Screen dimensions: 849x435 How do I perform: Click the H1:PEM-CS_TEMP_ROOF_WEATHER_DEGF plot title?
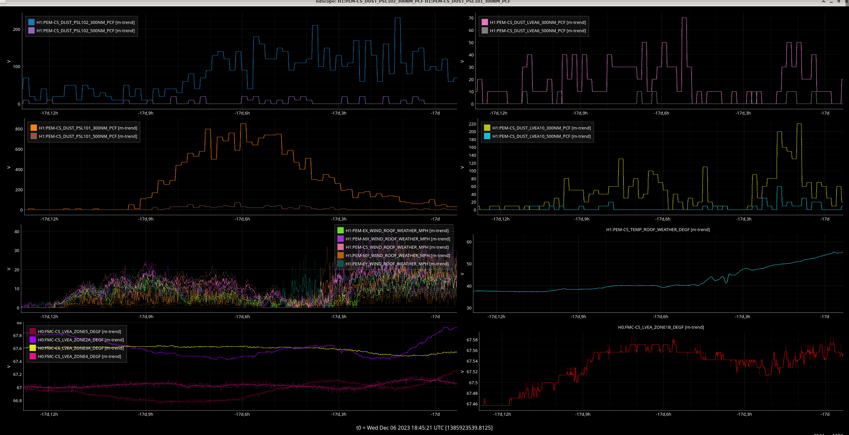tap(658, 229)
